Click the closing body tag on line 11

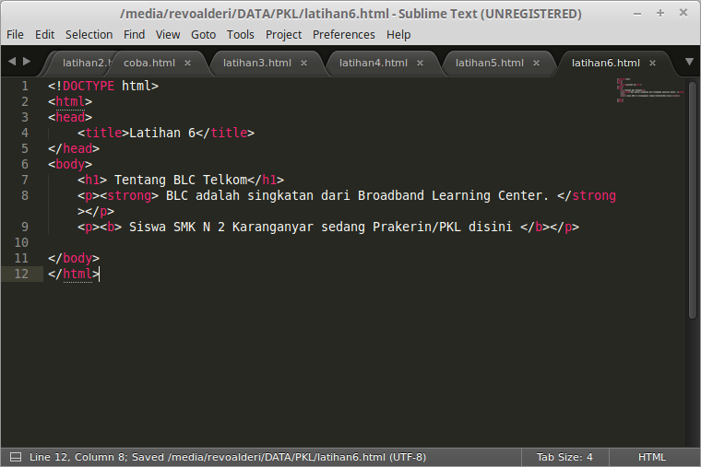[x=74, y=258]
